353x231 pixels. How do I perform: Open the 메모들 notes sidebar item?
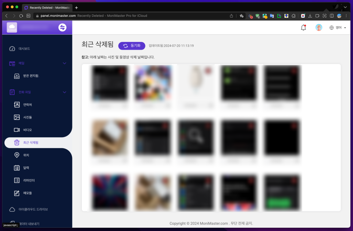click(23, 193)
